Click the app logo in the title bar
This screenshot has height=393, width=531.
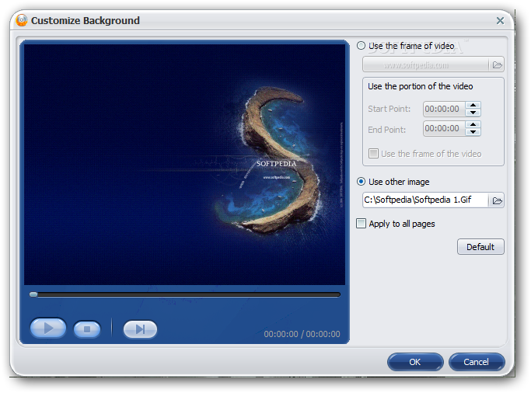pos(22,20)
